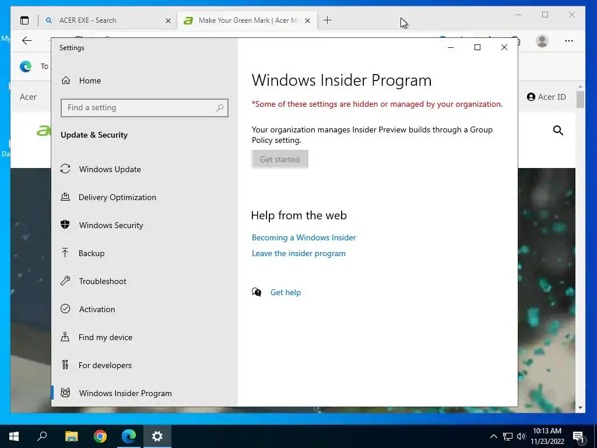Click the Get help link

click(286, 292)
